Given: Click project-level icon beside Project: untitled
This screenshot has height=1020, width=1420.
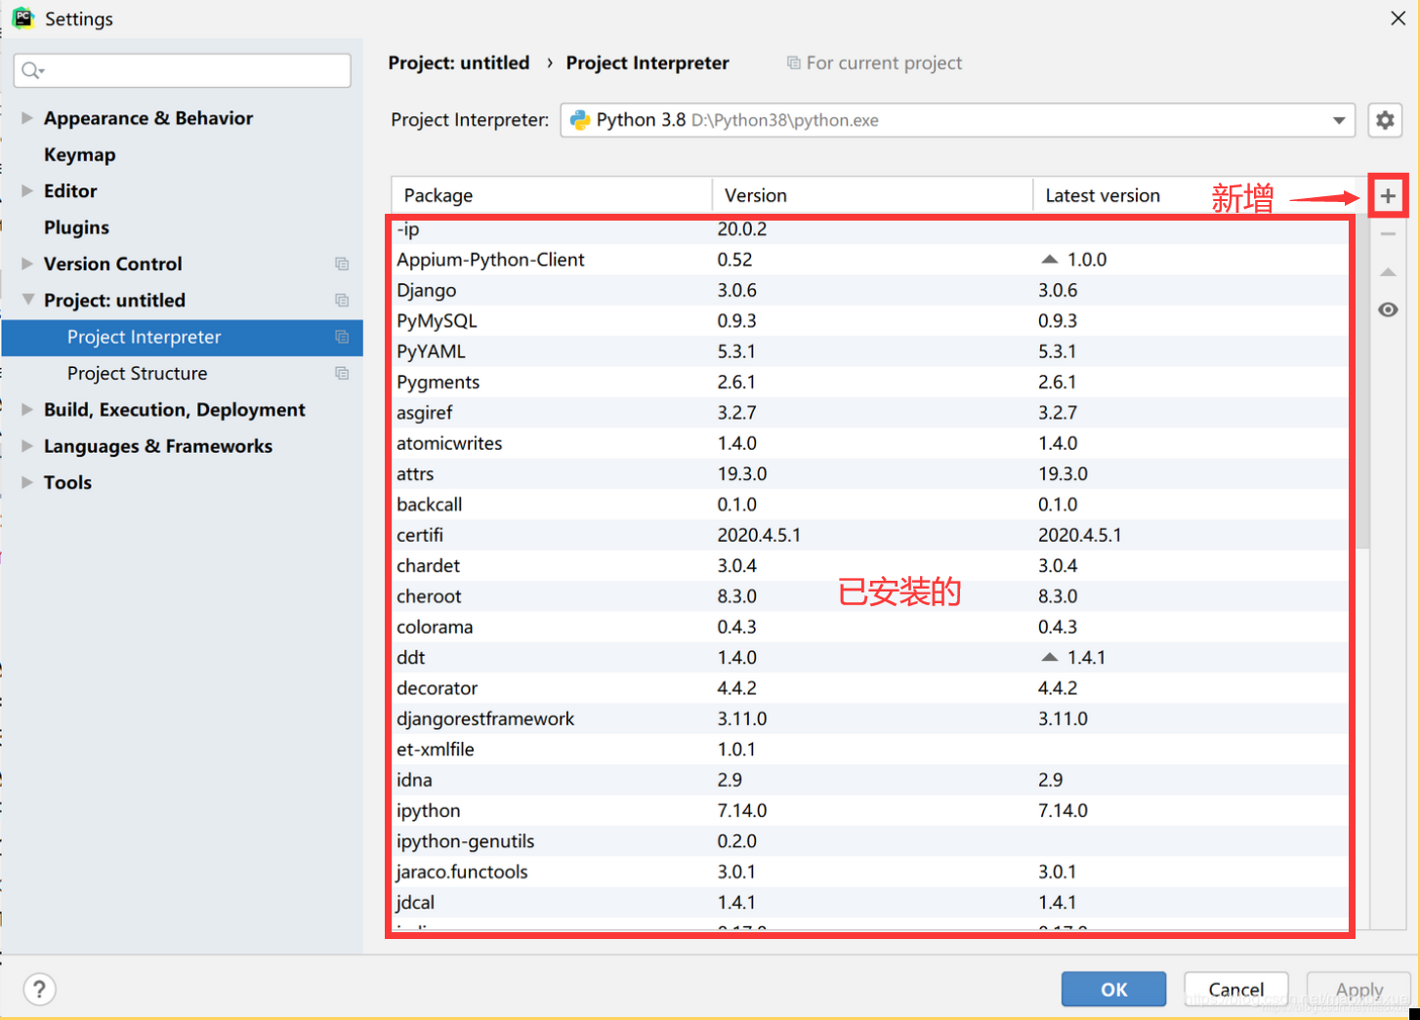Looking at the screenshot, I should pos(342,300).
